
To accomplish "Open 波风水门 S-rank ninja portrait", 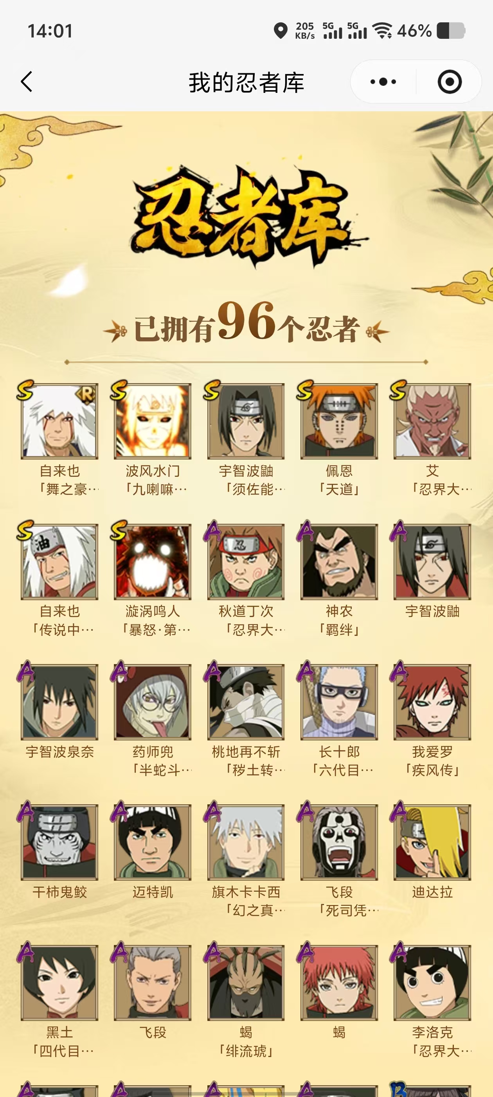I will (x=152, y=421).
